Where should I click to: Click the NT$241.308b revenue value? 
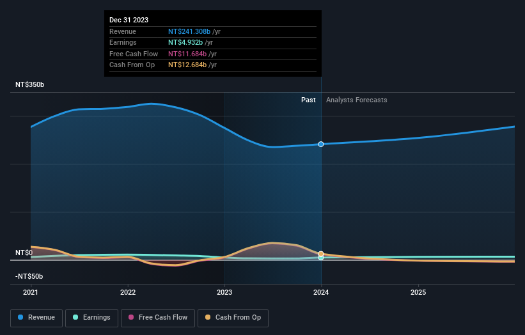tap(189, 31)
